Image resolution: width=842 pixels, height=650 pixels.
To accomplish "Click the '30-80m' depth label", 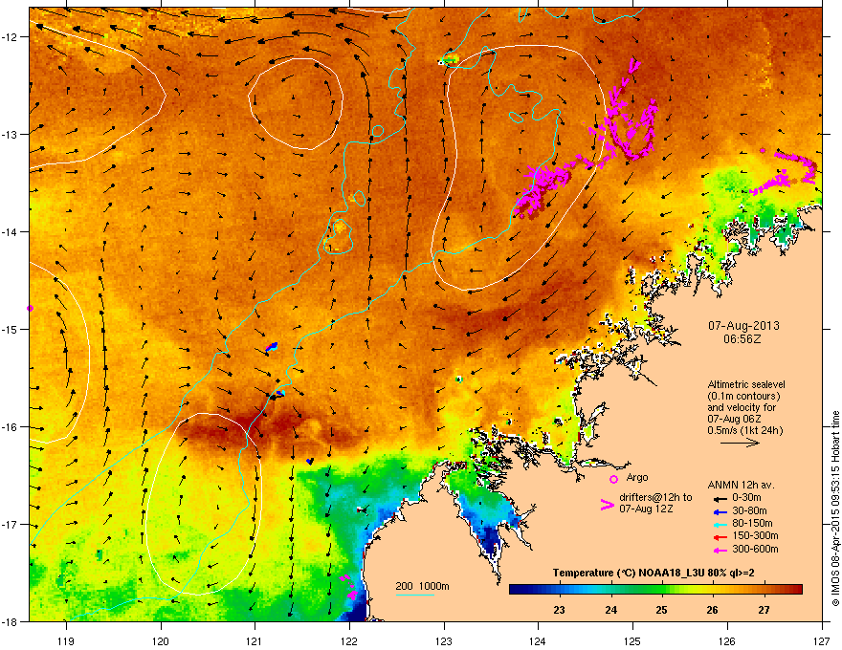I will tap(749, 510).
